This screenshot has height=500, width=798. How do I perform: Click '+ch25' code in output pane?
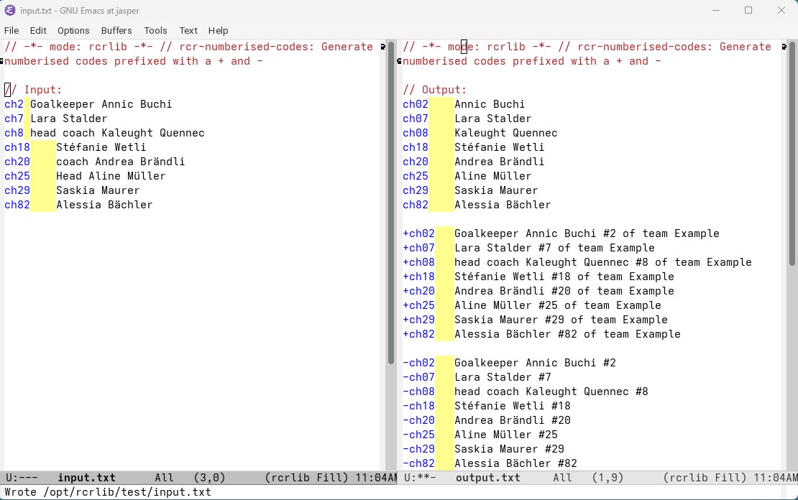pos(419,305)
